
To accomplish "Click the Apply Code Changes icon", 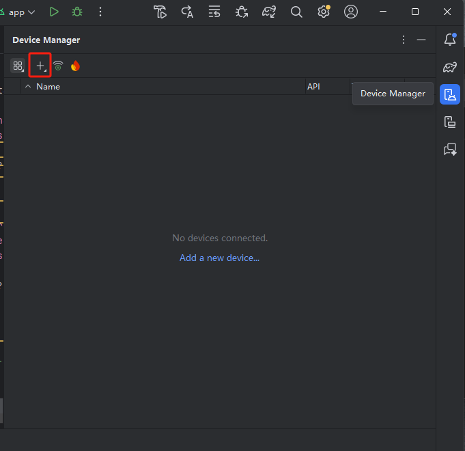I will [187, 12].
